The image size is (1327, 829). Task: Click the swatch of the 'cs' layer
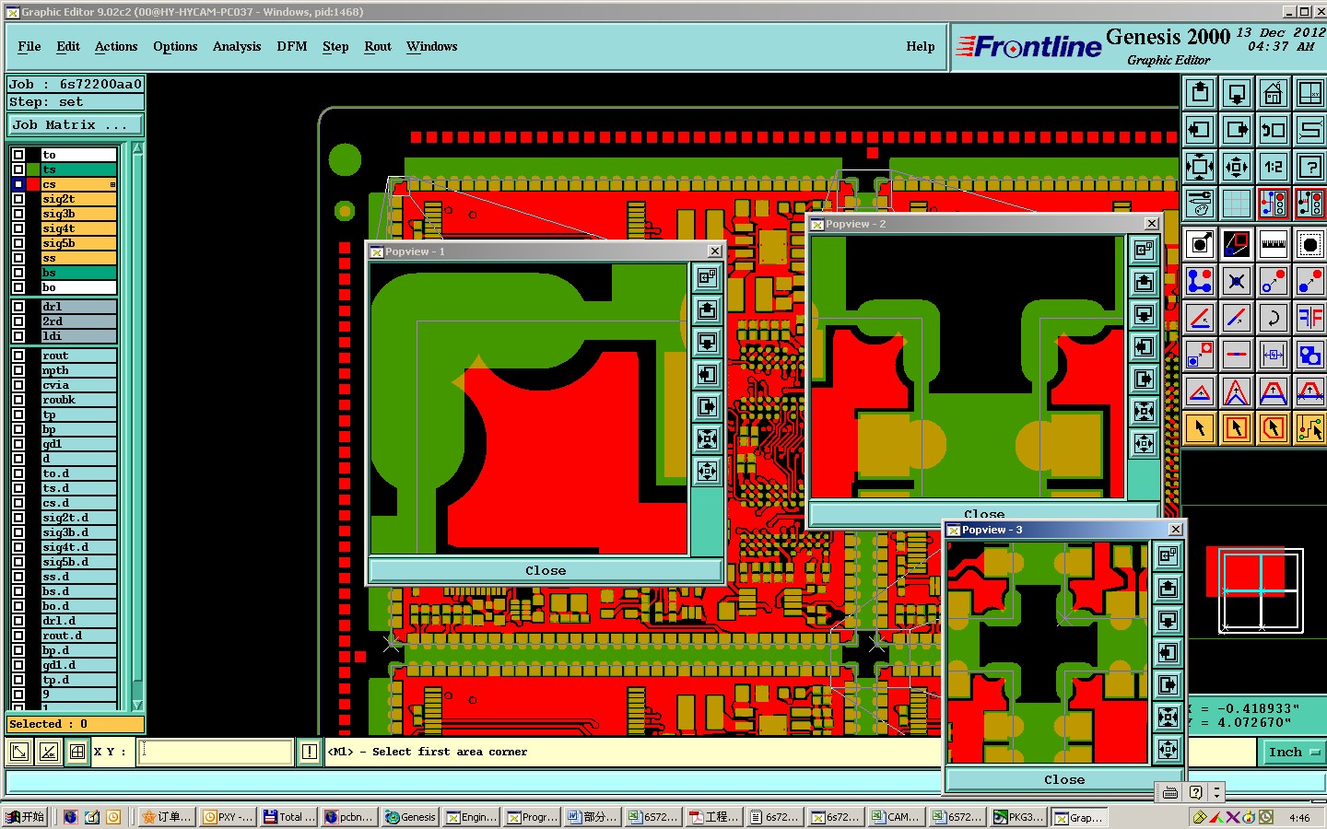click(x=34, y=184)
